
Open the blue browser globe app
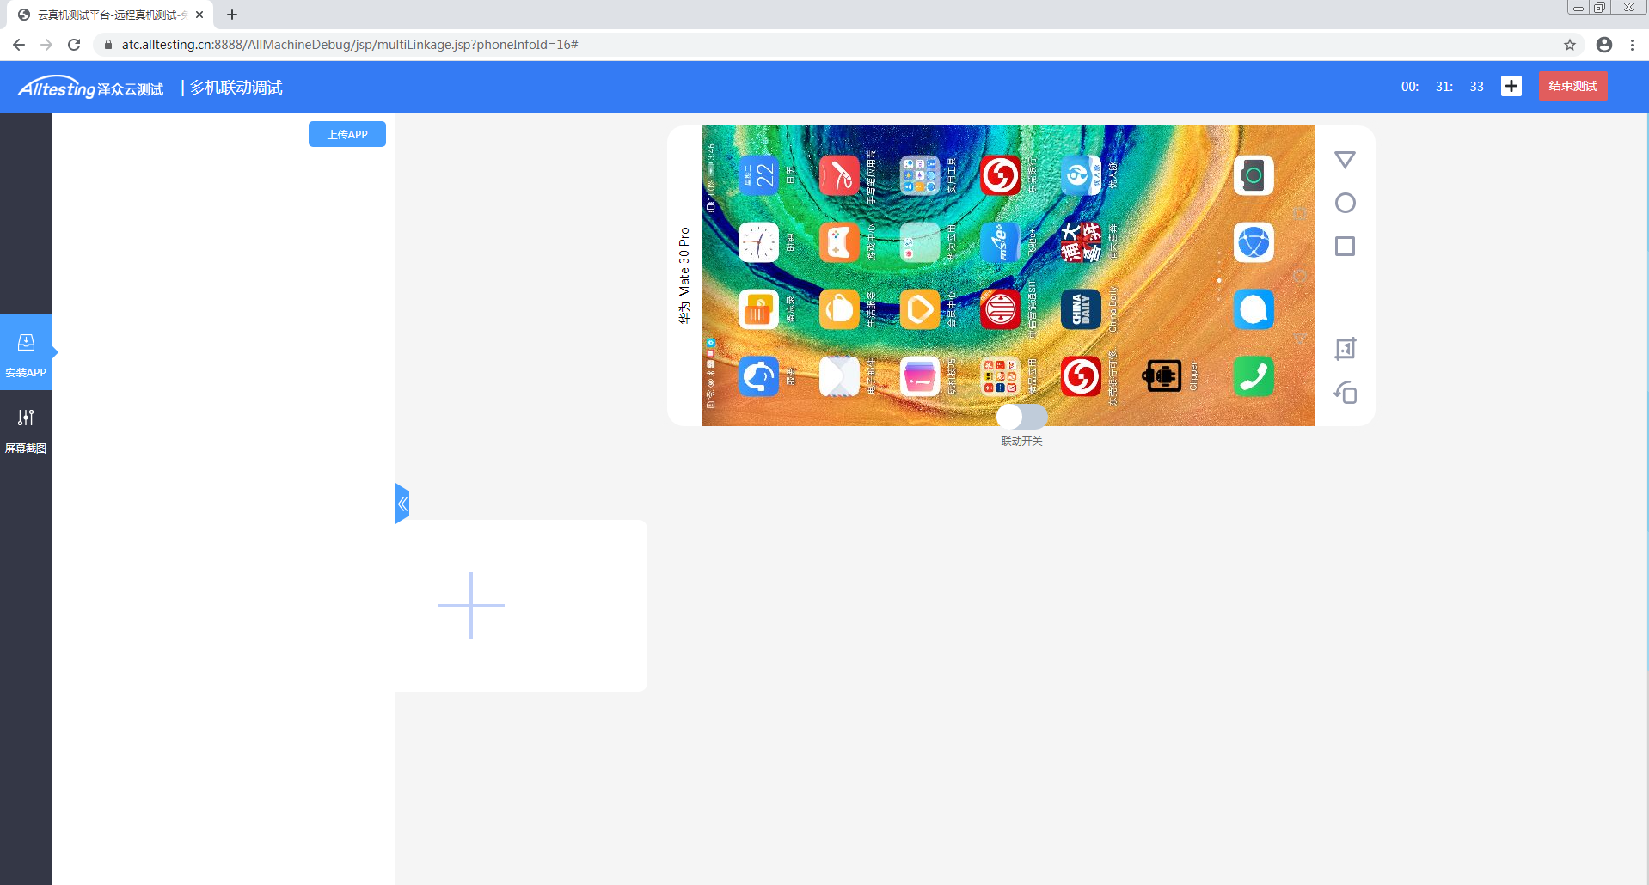[x=1254, y=242]
